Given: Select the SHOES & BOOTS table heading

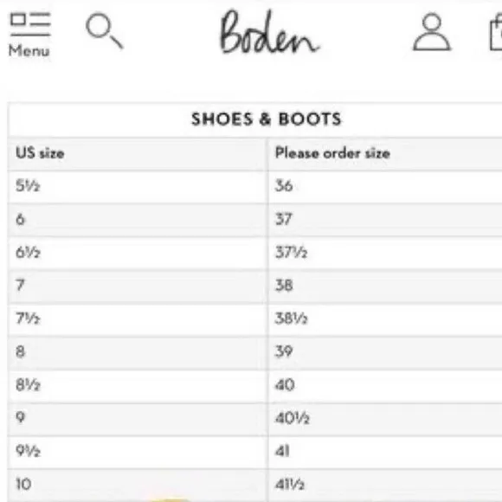Looking at the screenshot, I should click(267, 119).
